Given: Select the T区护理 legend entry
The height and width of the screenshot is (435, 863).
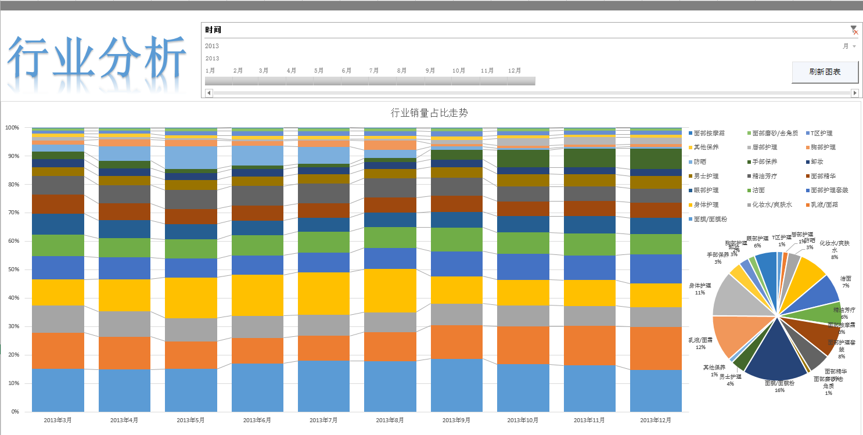Looking at the screenshot, I should 819,133.
